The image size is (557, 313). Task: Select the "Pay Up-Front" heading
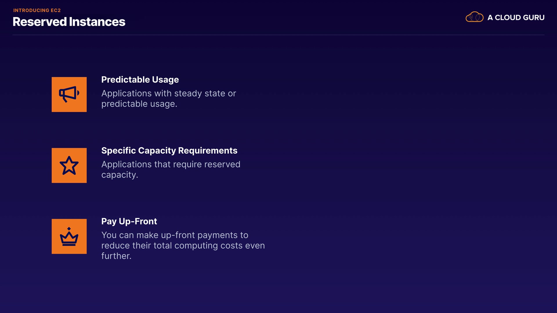pos(129,221)
